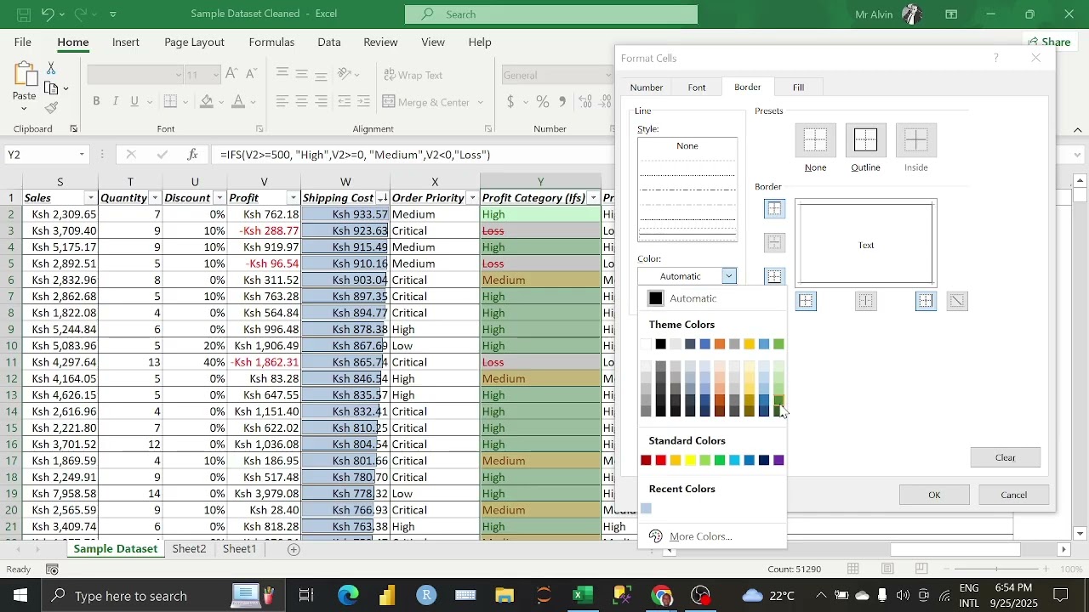Toggle the right border button

pyautogui.click(x=926, y=301)
